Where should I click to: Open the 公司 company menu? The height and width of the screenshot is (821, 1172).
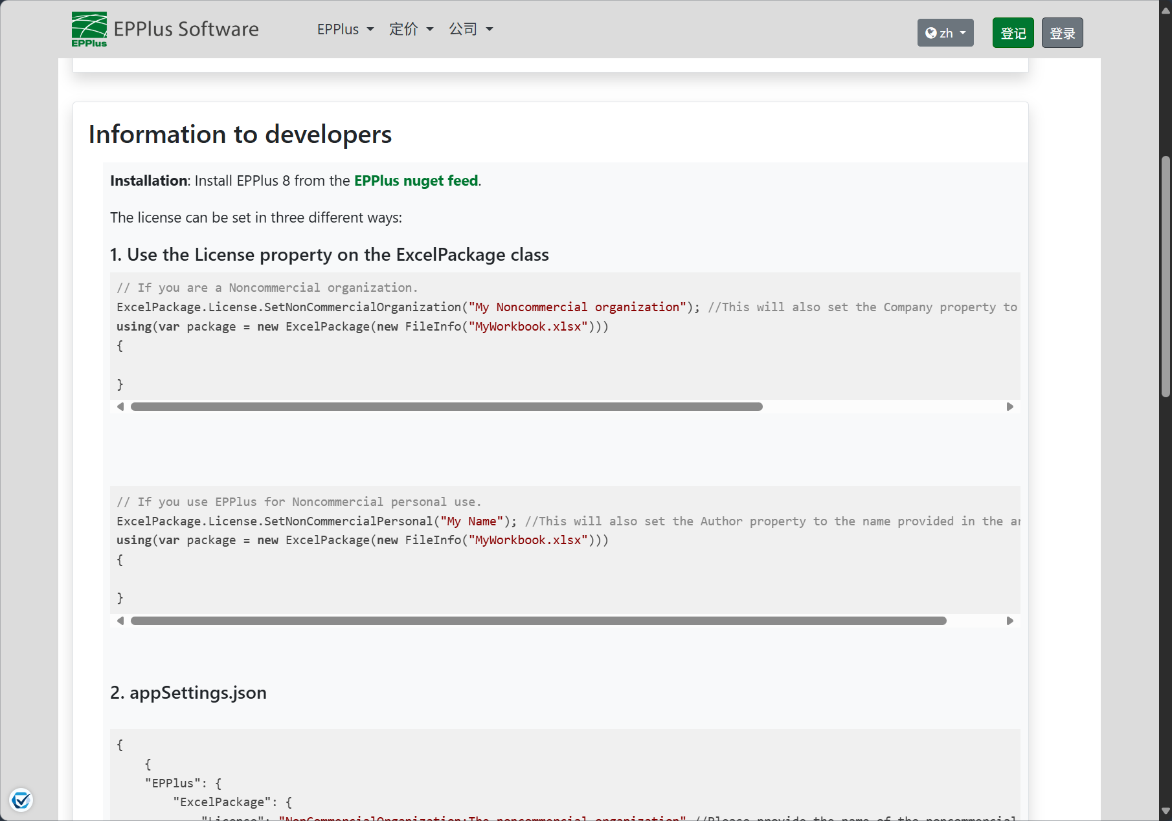(471, 29)
